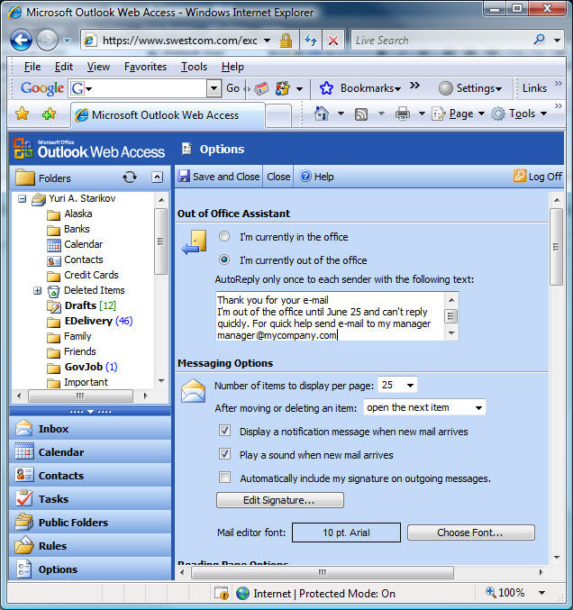Open the View menu

point(98,67)
